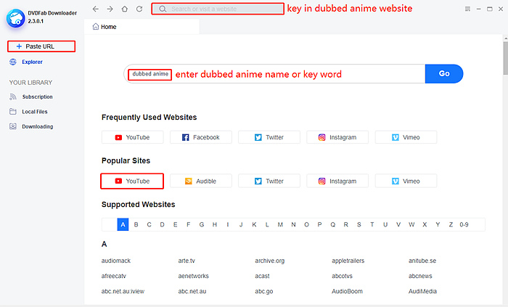This screenshot has height=307, width=508.
Task: Open the afreecatv website link
Action: 114,276
